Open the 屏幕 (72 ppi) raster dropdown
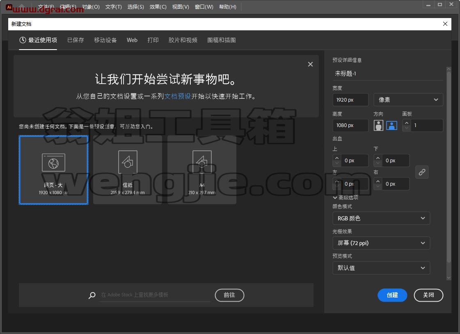The width and height of the screenshot is (460, 334). point(381,243)
